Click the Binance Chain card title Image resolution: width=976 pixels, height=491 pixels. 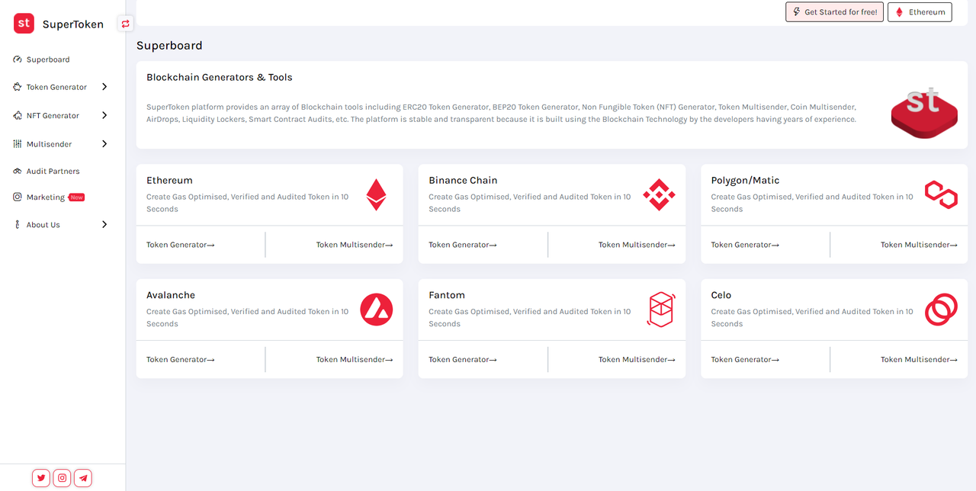tap(463, 181)
